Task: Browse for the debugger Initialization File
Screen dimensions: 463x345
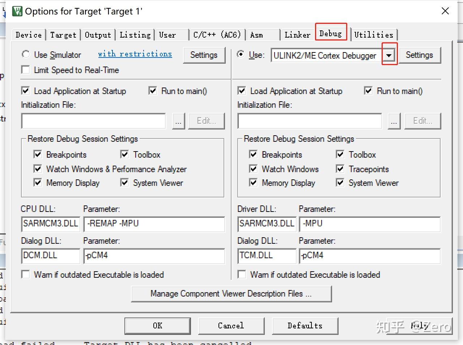Action: coord(394,121)
